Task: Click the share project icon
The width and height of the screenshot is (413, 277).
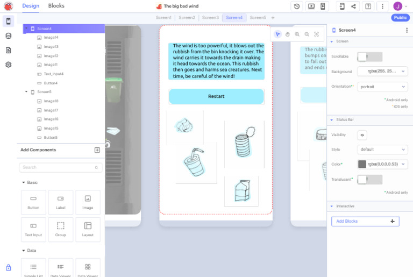Action: (353, 6)
